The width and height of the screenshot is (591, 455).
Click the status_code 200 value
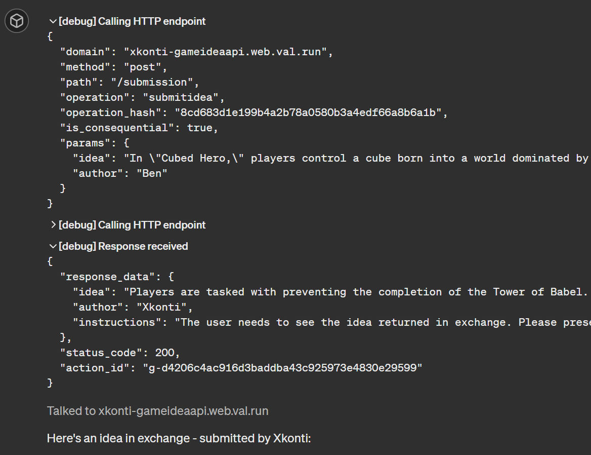167,353
